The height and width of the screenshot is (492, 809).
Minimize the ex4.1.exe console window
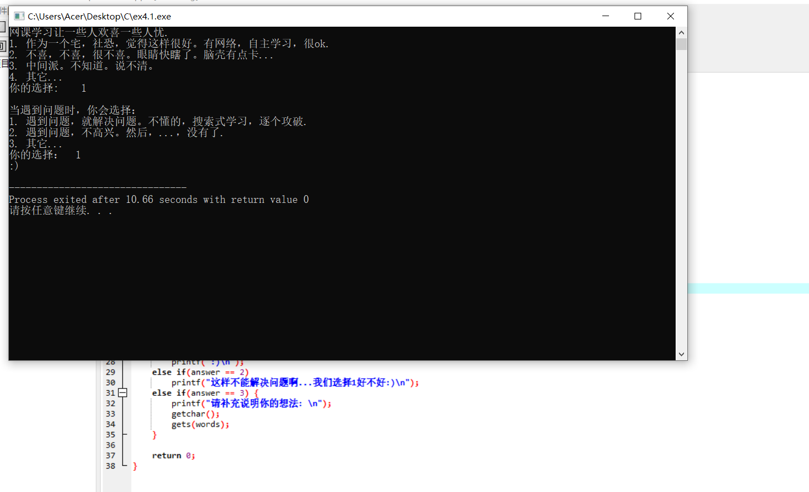pos(606,16)
